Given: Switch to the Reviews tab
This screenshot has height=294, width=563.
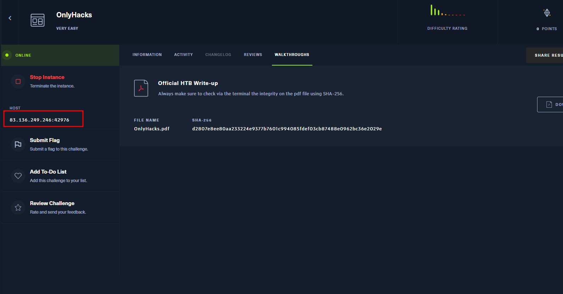Looking at the screenshot, I should 253,55.
